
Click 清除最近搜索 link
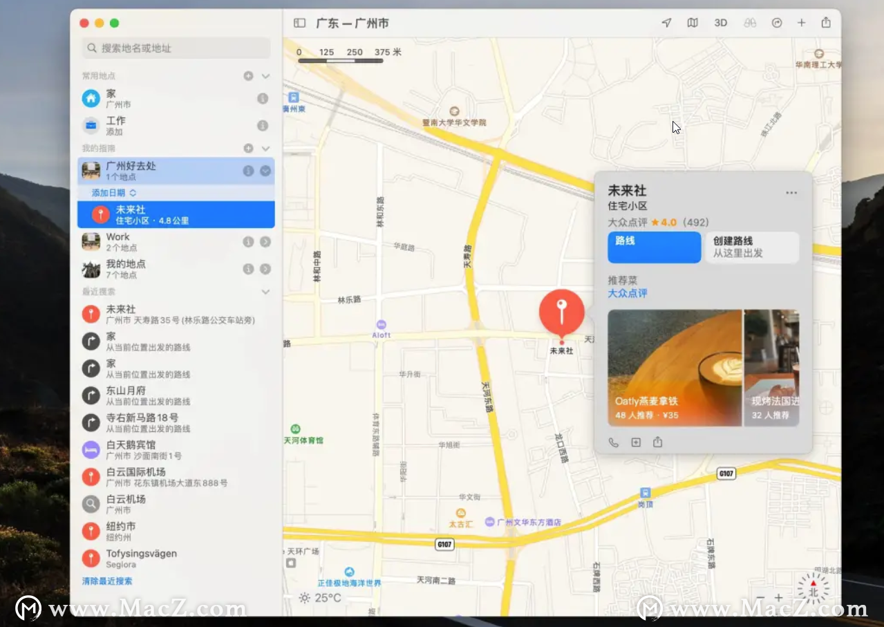107,581
